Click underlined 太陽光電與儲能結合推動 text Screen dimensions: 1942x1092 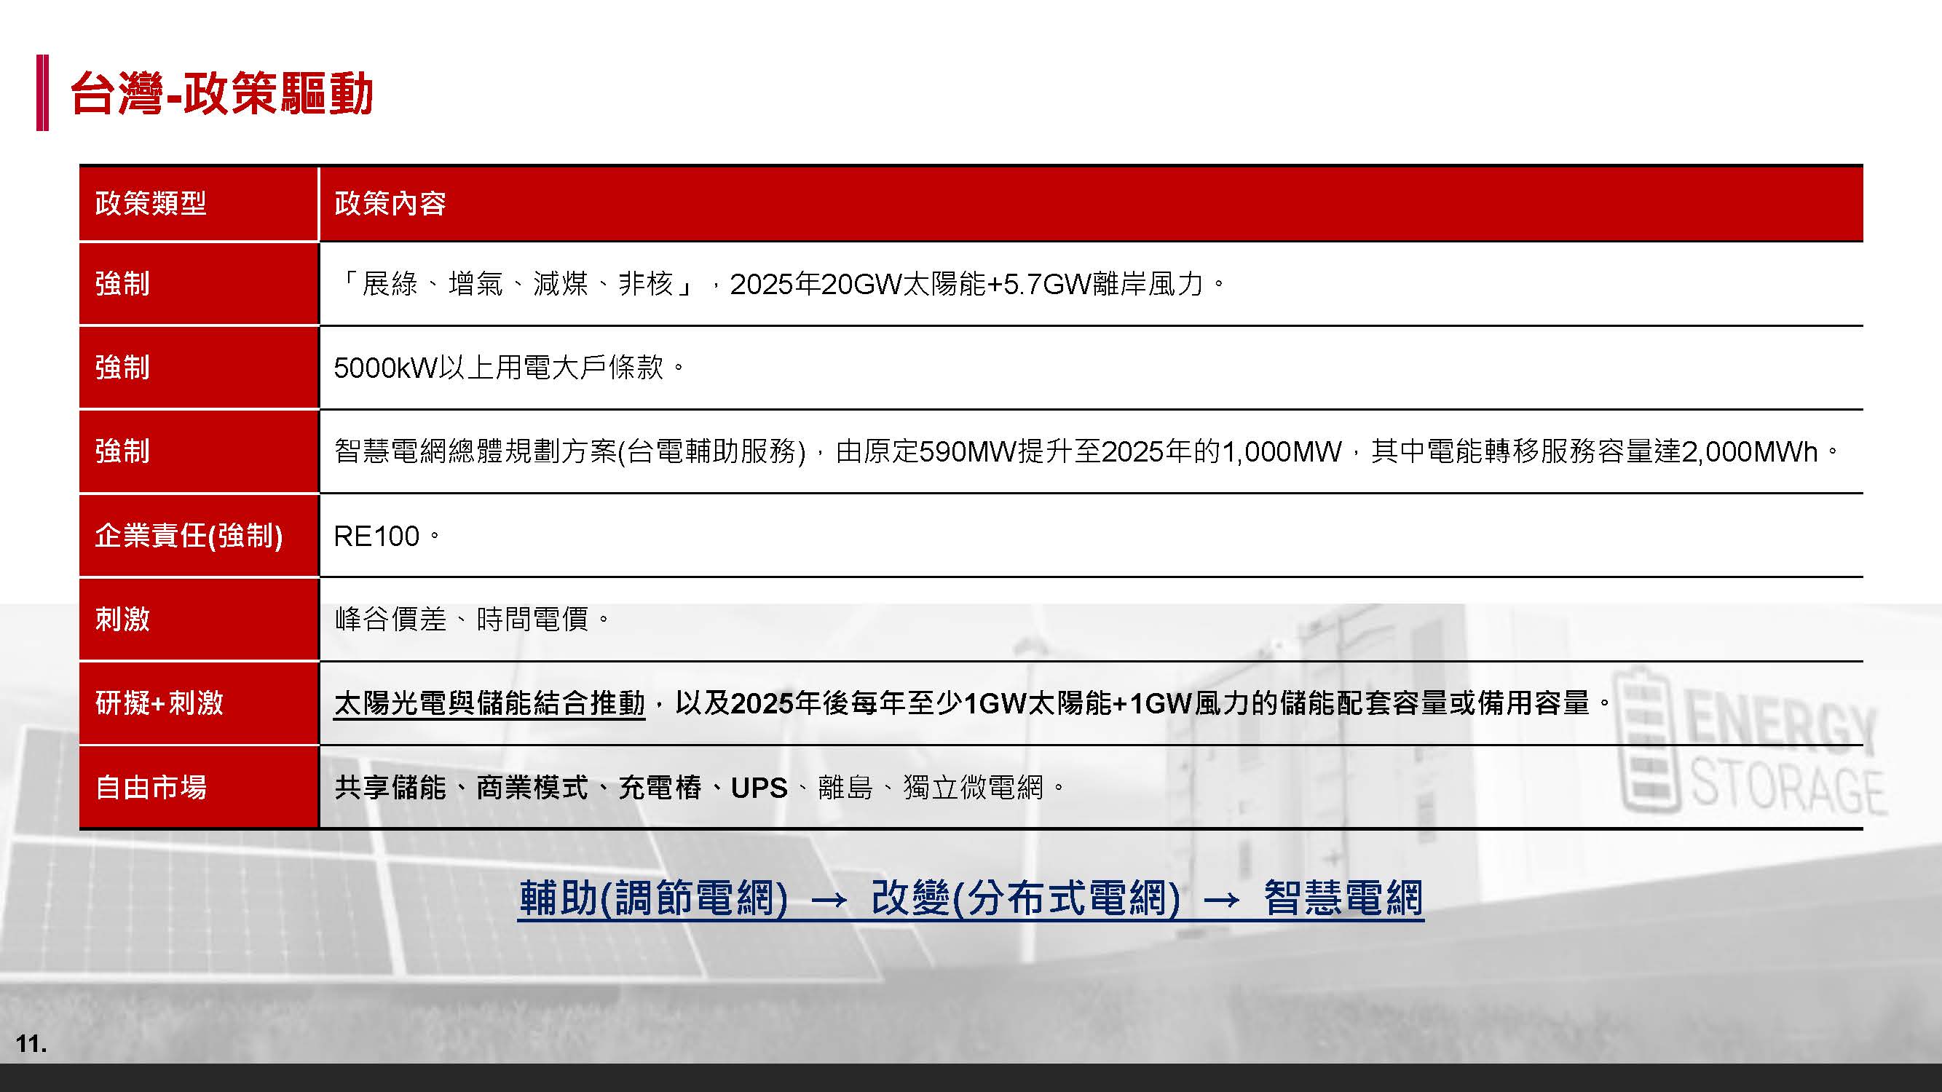[489, 703]
